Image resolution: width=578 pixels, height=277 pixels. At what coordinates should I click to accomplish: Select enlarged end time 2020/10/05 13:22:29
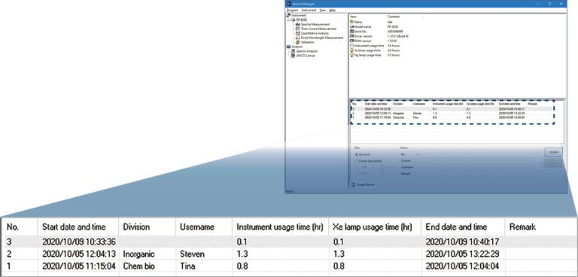(x=463, y=254)
